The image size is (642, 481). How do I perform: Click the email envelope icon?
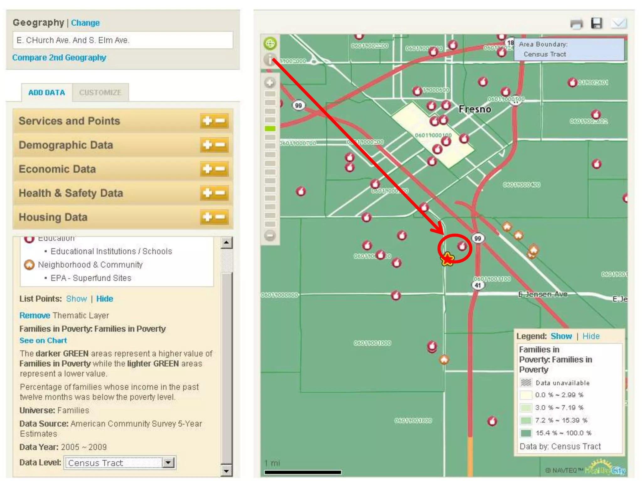(x=619, y=23)
